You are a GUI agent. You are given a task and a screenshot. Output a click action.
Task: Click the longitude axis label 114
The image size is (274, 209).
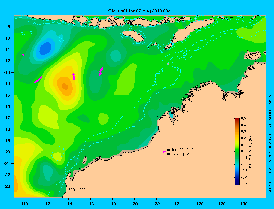68,204
